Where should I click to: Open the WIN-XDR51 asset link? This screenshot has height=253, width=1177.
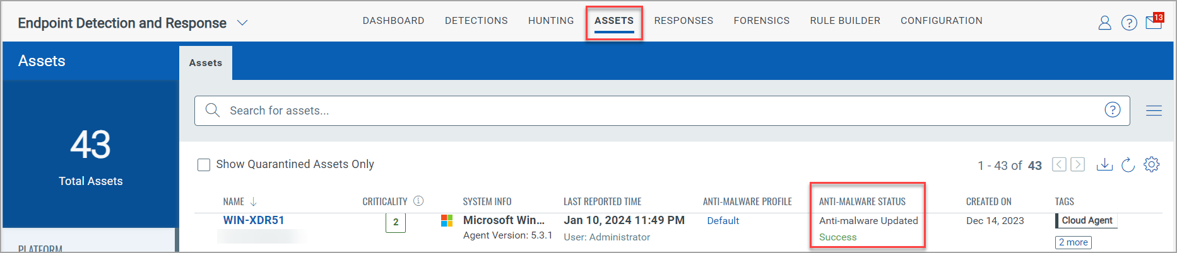pyautogui.click(x=254, y=220)
